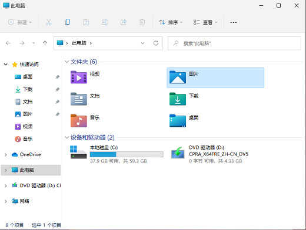Minimize the 此电脑 window
306x230 pixels.
(x=261, y=6)
